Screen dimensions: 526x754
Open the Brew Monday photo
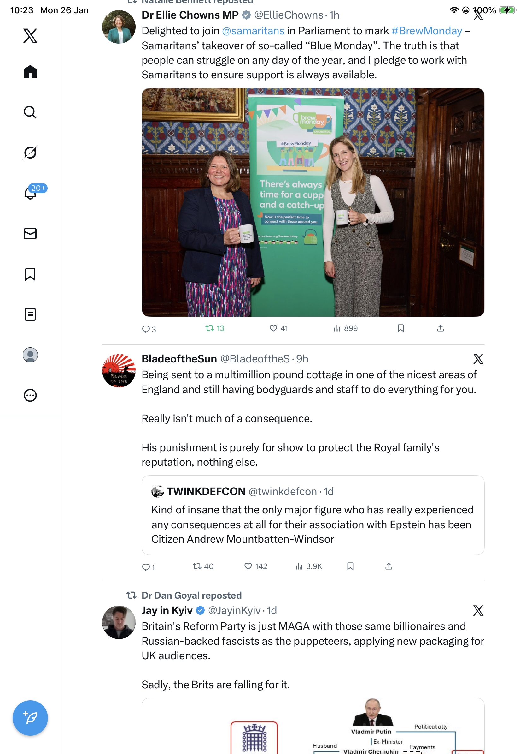click(313, 202)
